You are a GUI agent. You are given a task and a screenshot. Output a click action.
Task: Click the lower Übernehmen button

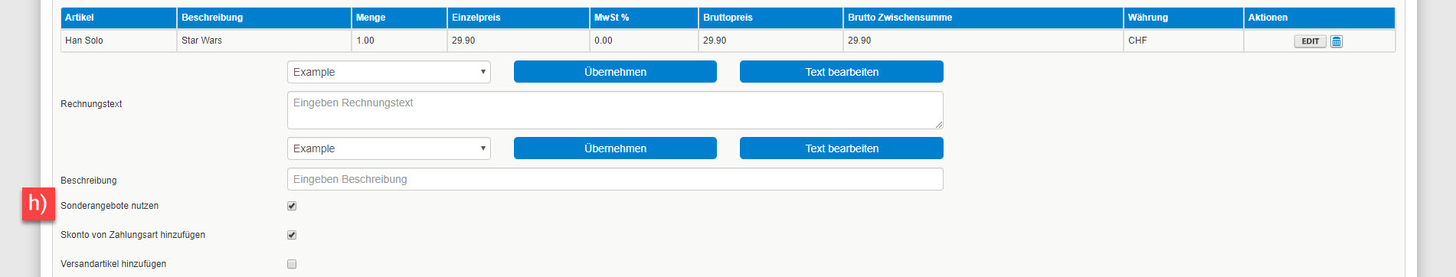[x=615, y=148]
